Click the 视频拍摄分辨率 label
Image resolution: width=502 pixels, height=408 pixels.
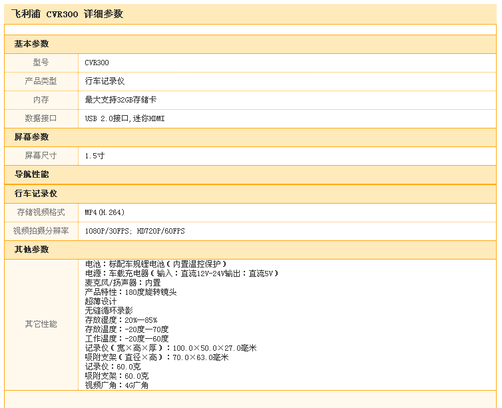[x=41, y=231]
